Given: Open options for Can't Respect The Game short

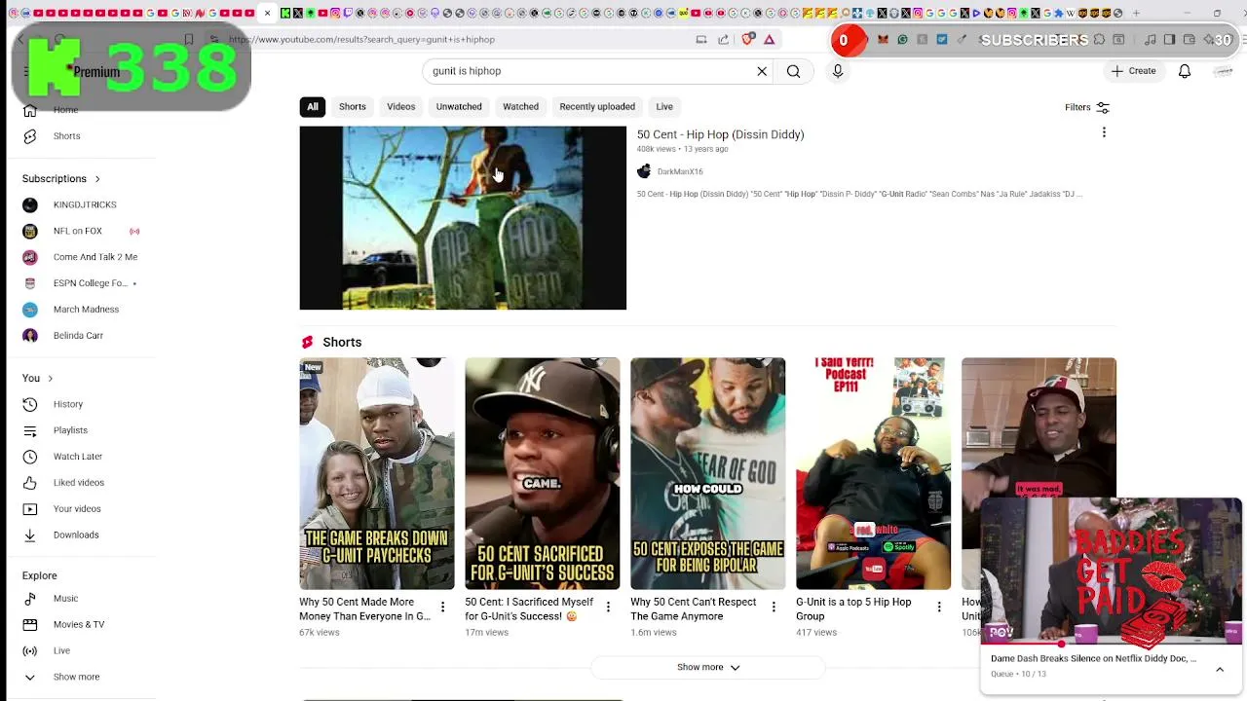Looking at the screenshot, I should click(x=774, y=608).
